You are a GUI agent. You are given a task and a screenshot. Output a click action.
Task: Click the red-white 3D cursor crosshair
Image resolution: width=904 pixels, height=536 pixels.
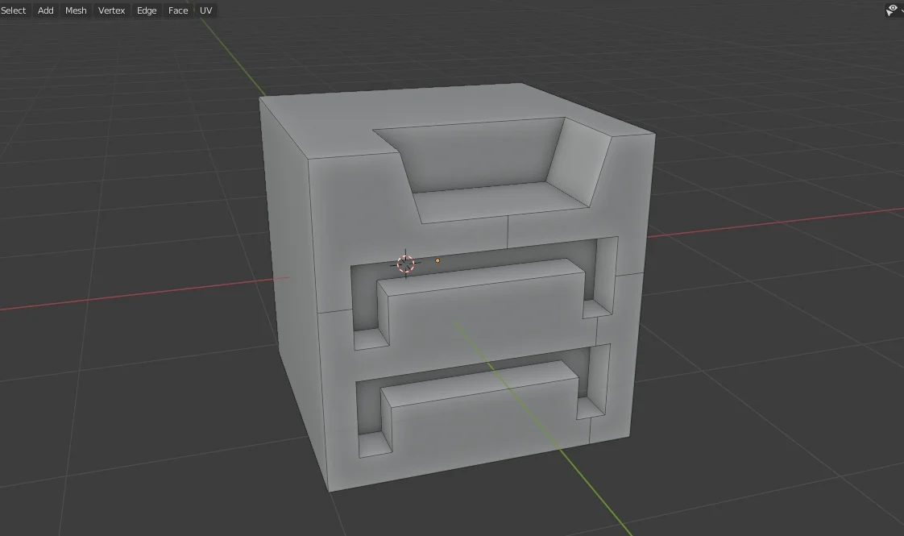[405, 264]
